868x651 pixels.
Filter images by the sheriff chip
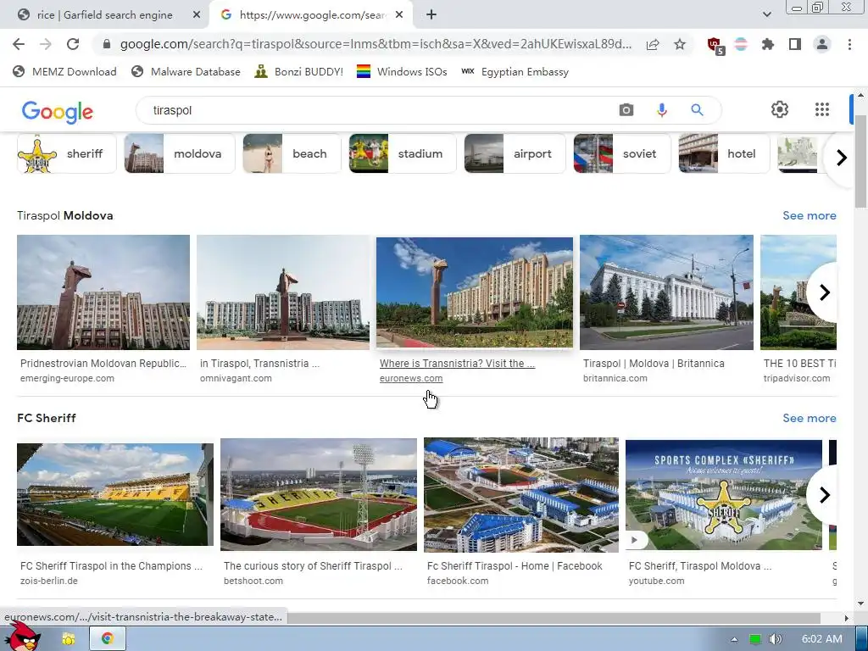click(66, 154)
